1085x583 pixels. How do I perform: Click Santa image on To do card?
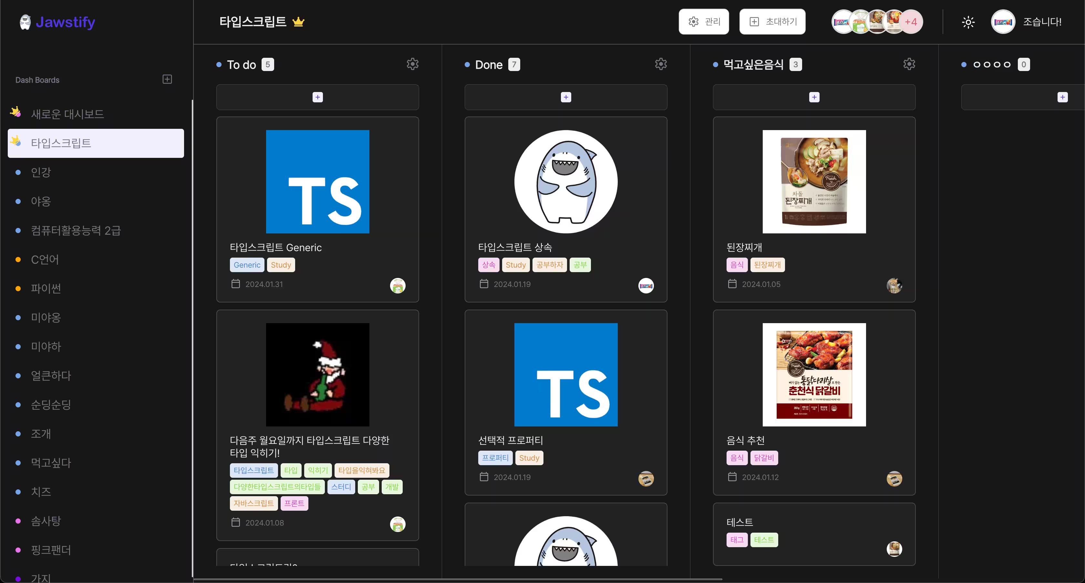(317, 375)
